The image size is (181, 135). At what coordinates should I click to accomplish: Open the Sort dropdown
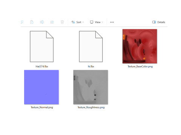[78, 22]
